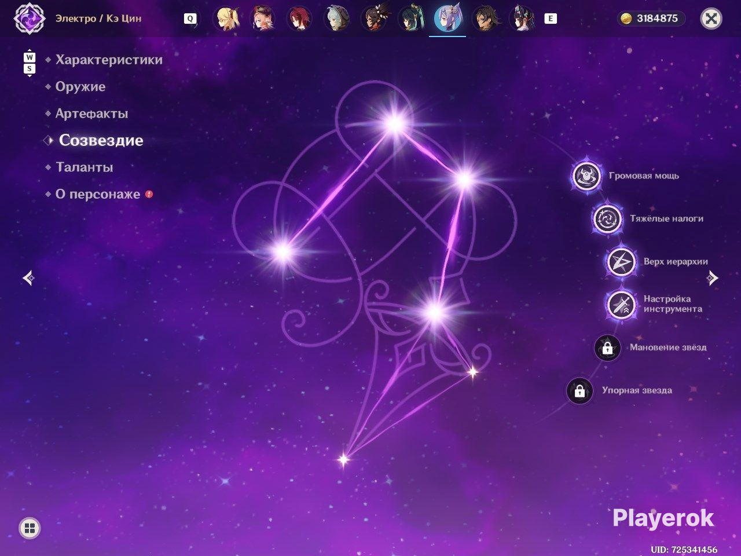Viewport: 741px width, 556px height.
Task: Select the portrait with ornate dark headdress
Action: pyautogui.click(x=522, y=19)
